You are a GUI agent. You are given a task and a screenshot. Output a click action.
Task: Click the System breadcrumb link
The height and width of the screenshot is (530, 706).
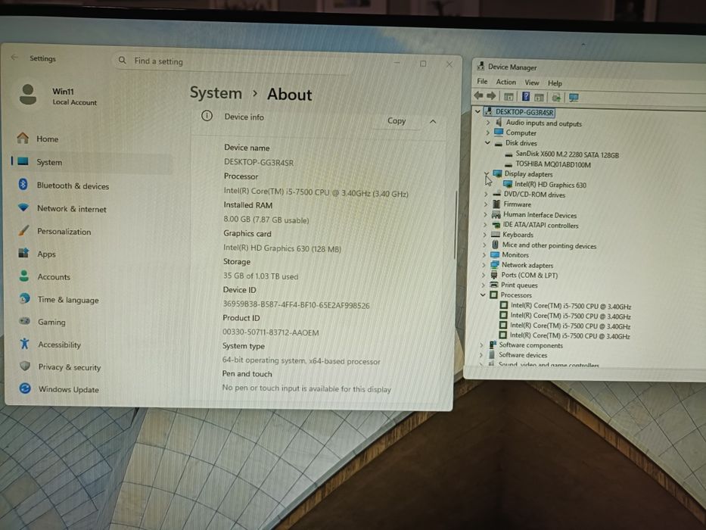tap(216, 93)
